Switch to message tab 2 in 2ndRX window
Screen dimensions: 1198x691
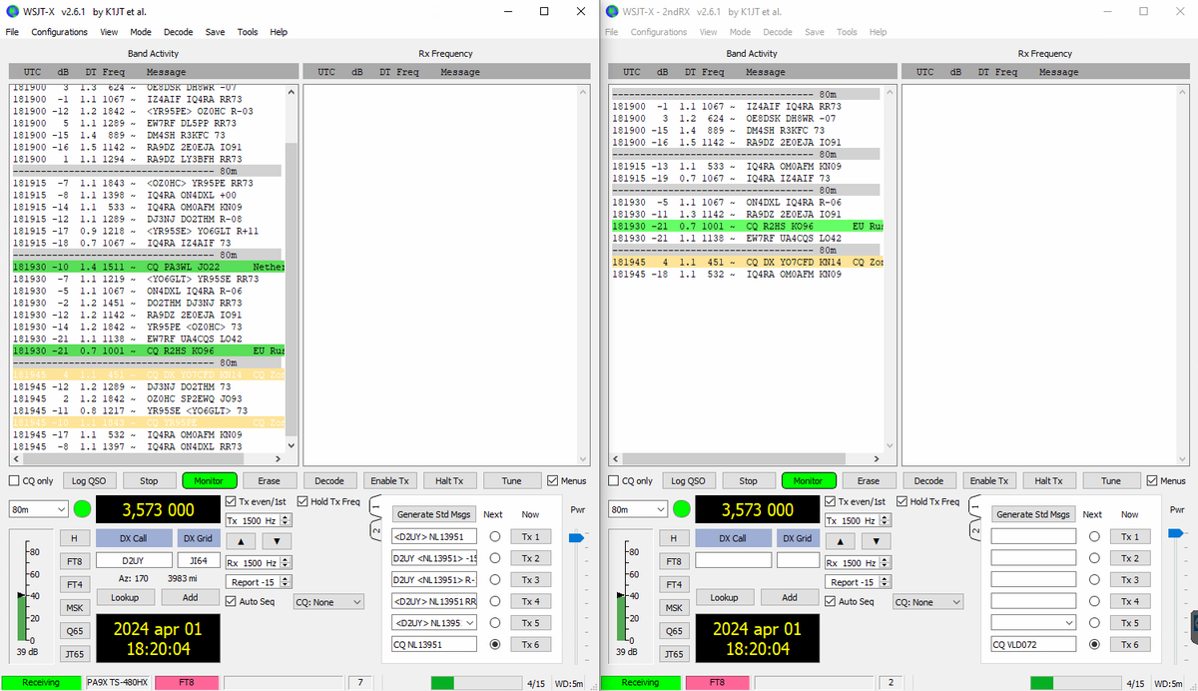(x=973, y=529)
